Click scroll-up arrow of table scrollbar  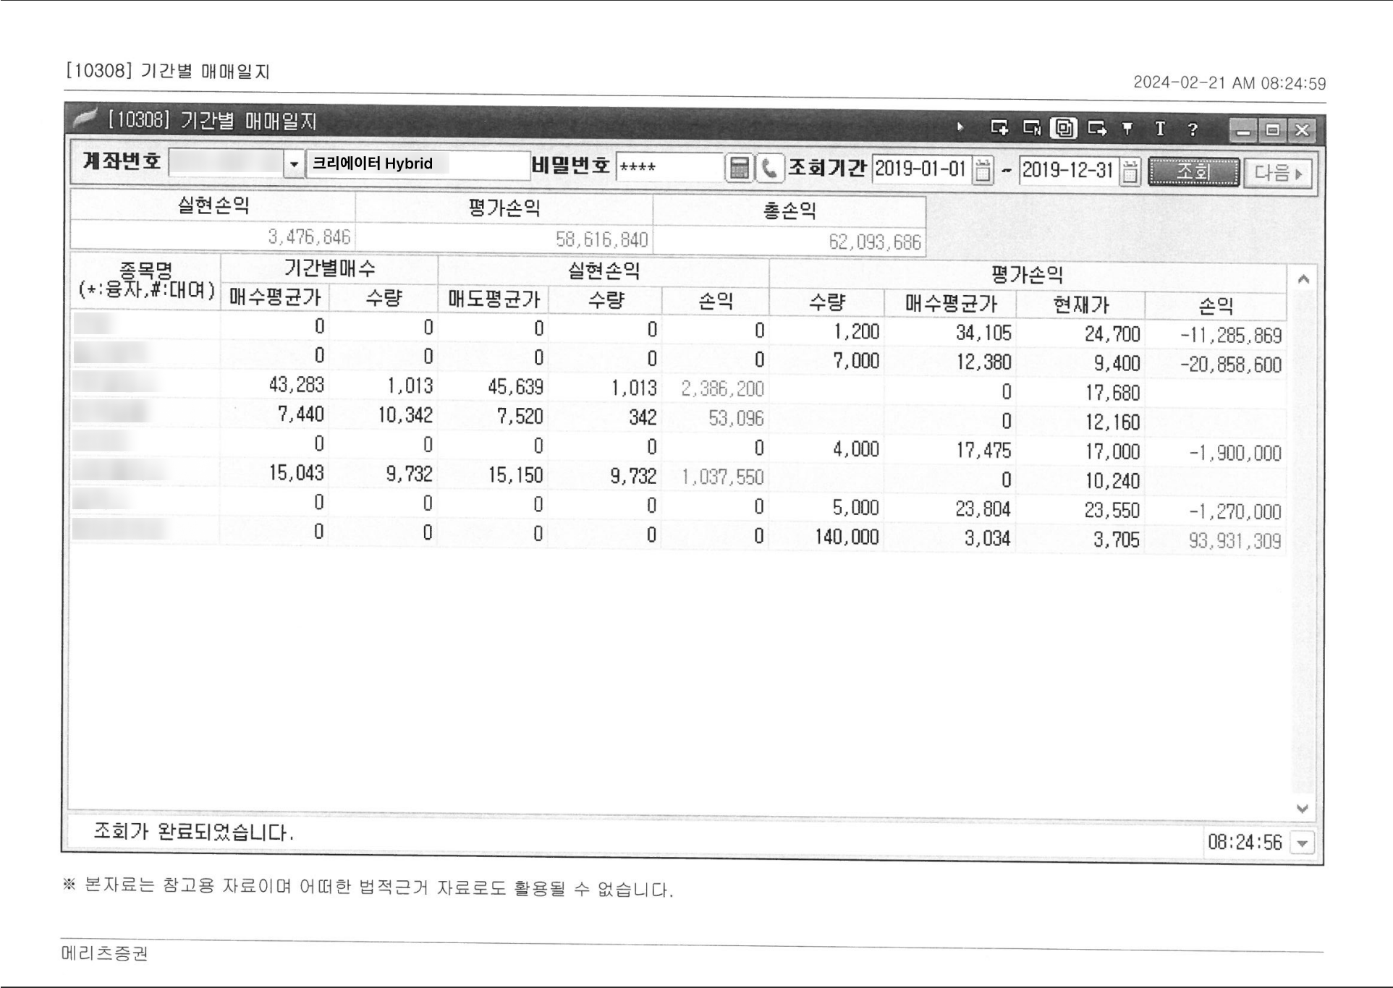1303,279
